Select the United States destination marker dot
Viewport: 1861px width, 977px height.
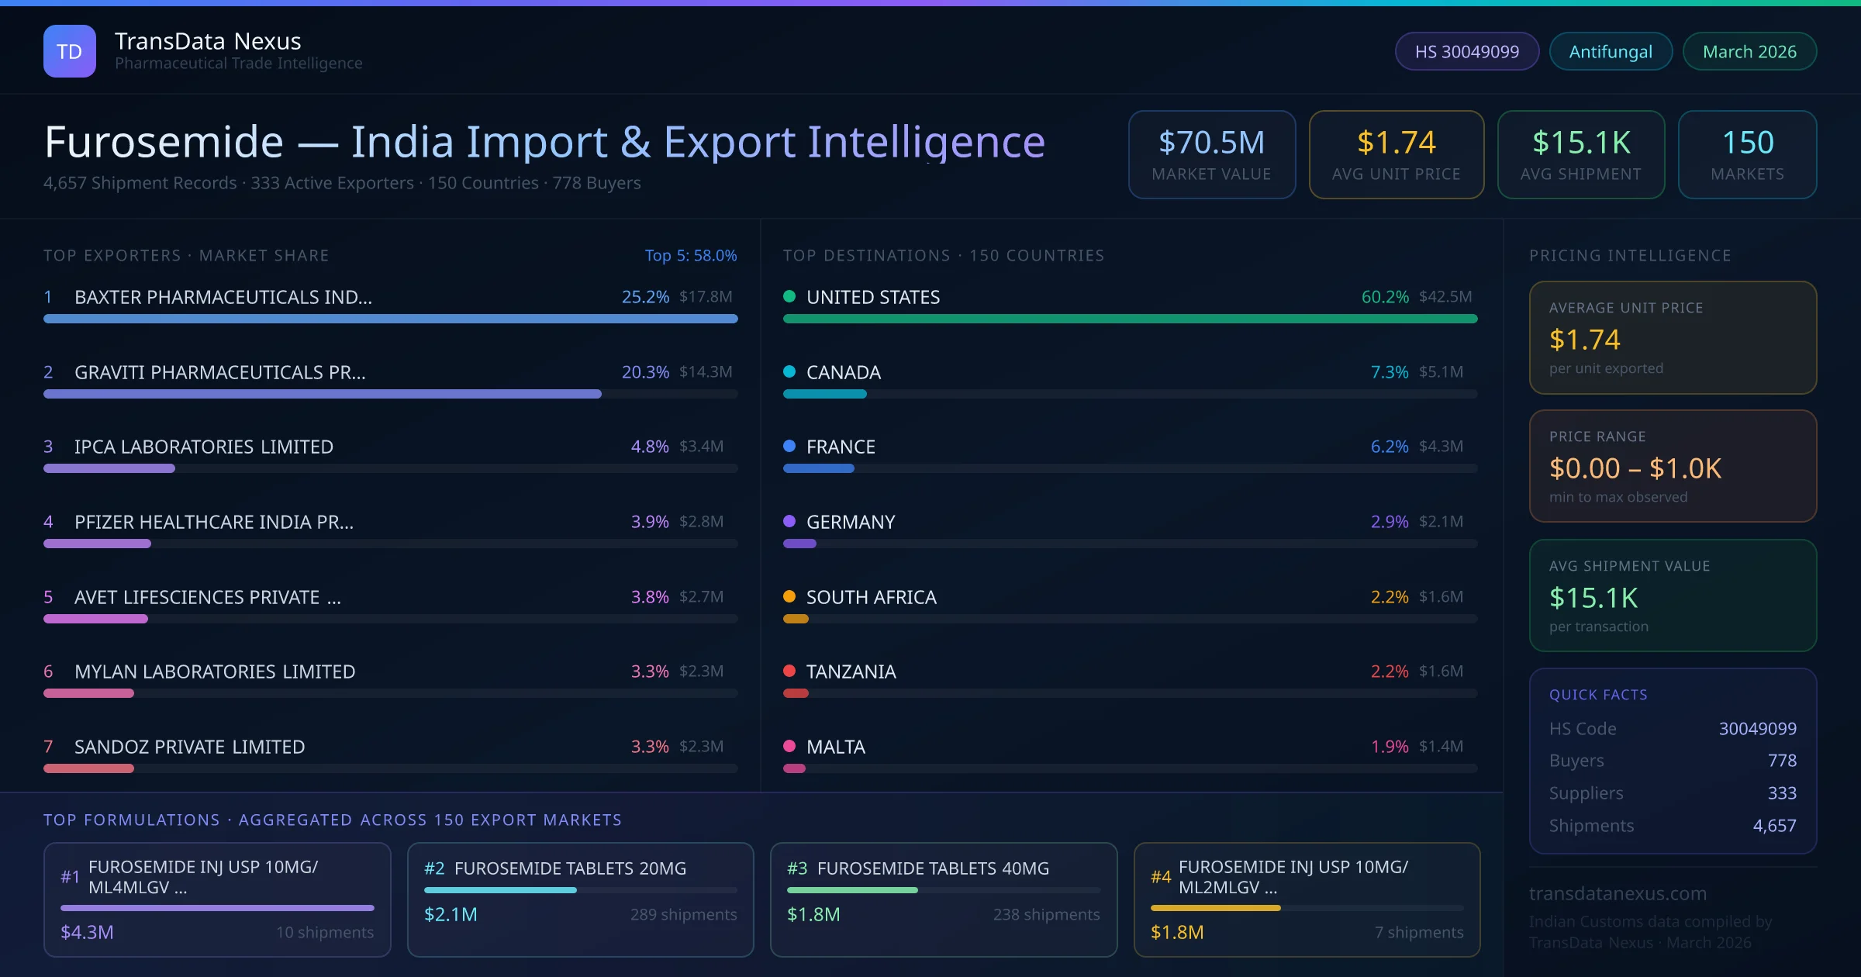pos(790,296)
